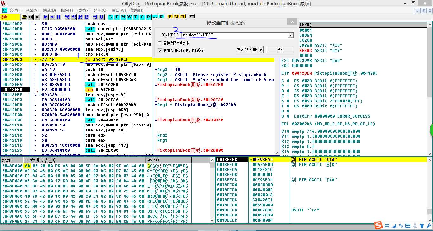
Task: Toggle 使用 NOP 填充剩余代码空间 checkbox
Action: click(160, 50)
